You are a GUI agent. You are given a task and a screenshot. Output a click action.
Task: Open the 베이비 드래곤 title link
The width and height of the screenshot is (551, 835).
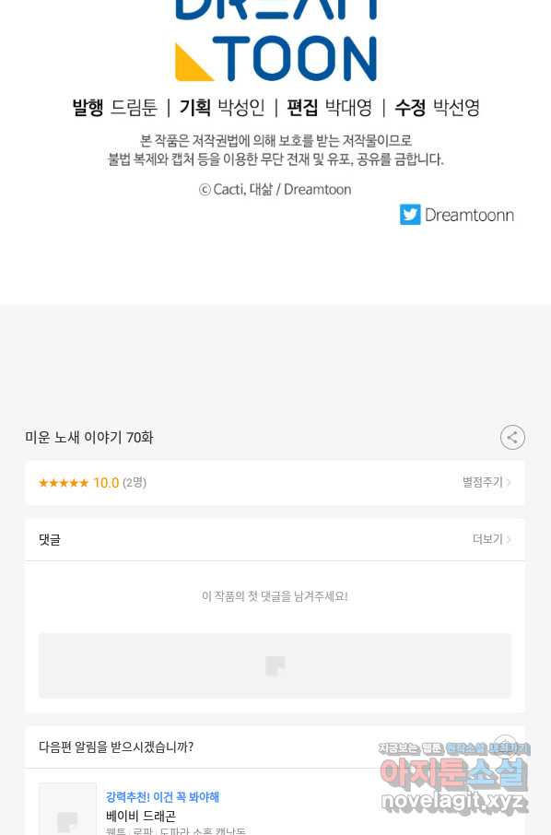141,816
